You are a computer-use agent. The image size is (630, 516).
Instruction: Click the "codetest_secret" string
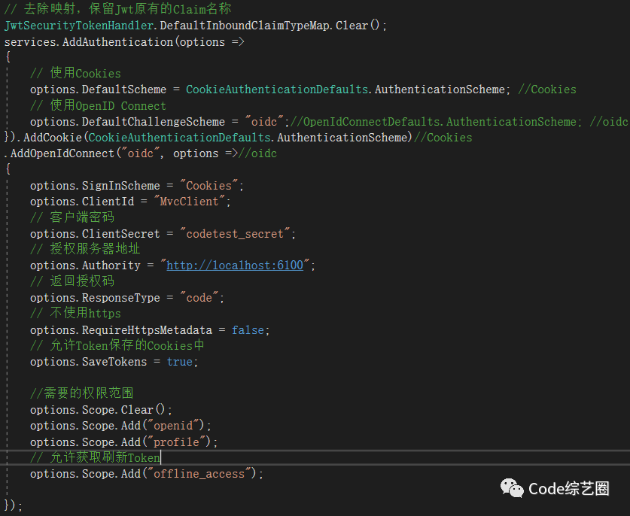[x=235, y=234]
